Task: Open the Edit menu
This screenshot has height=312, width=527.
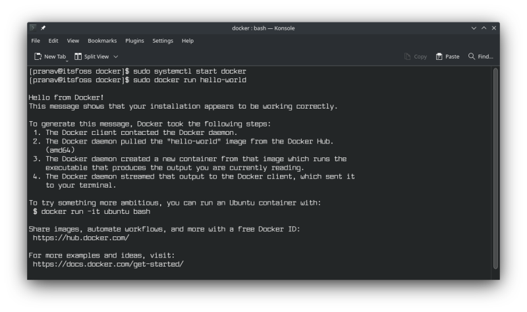Action: (x=53, y=41)
